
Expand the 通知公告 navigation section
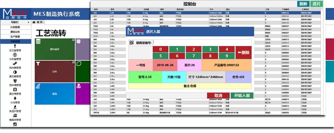click(x=16, y=32)
